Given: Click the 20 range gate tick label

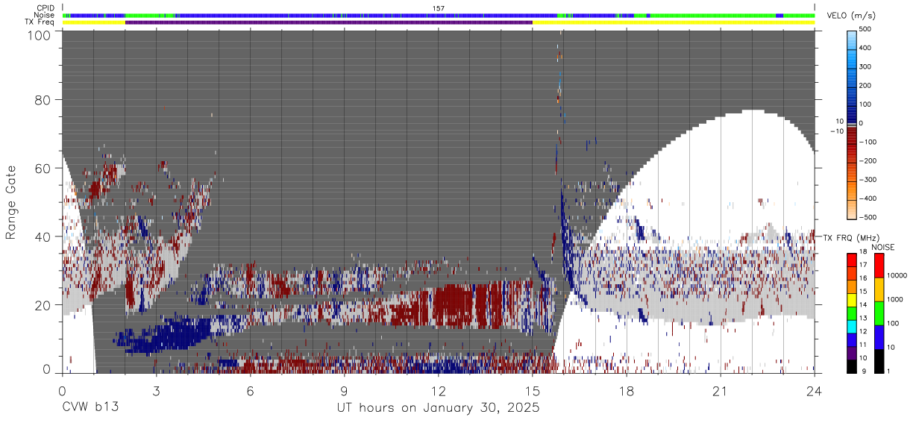Looking at the screenshot, I should (43, 304).
